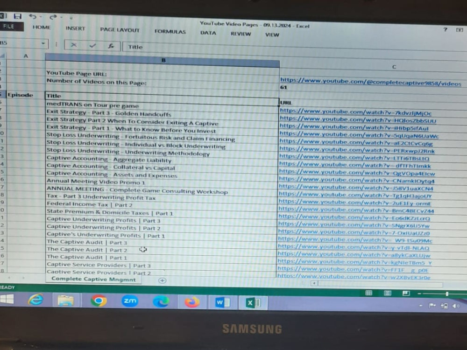Viewport: 467px width, 350px height.
Task: Click the Ribbon Display Options icon
Action: [460, 30]
